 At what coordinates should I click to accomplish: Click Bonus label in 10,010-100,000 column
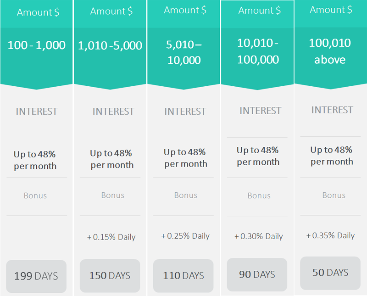pos(259,195)
